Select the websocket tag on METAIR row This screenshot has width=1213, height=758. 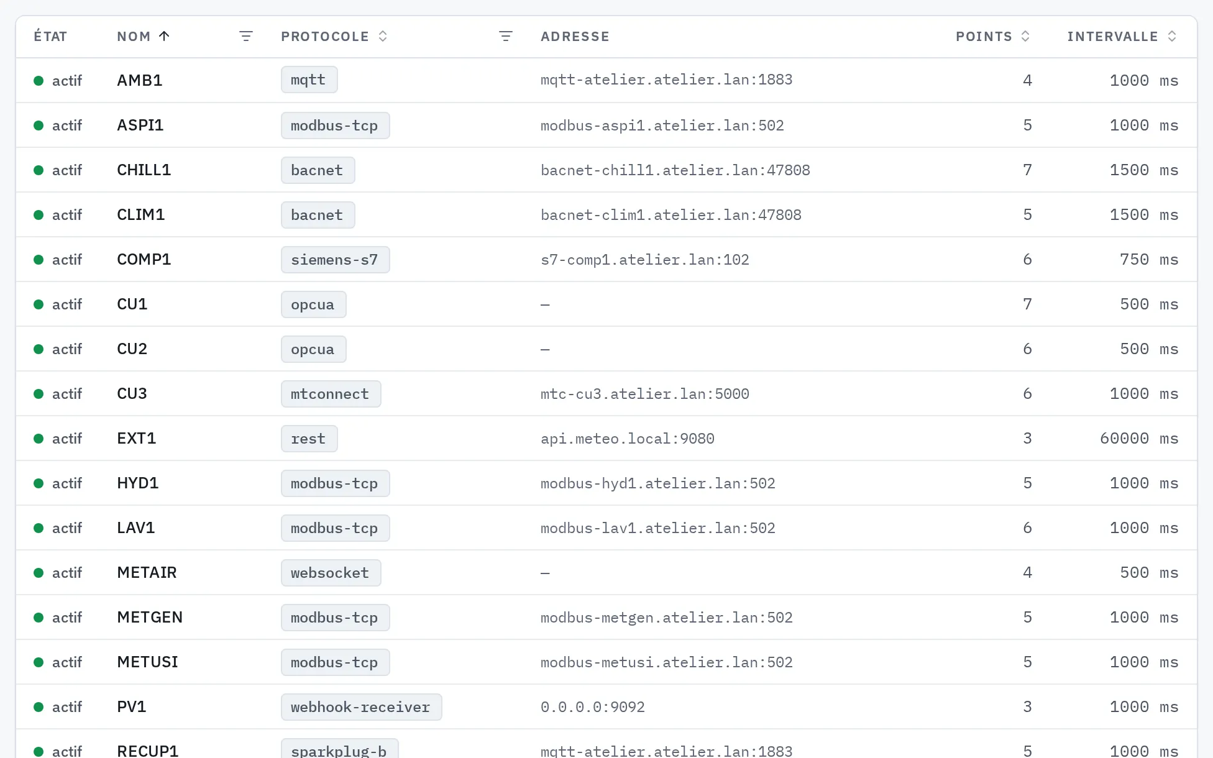[331, 573]
